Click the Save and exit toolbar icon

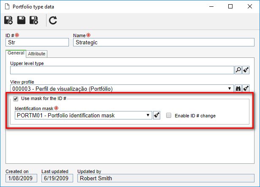(34, 20)
